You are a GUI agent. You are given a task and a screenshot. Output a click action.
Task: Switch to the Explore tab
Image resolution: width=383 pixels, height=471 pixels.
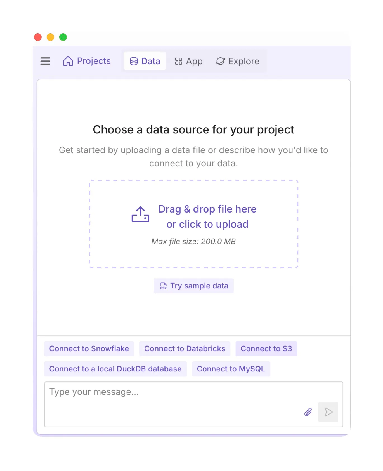[x=237, y=61]
